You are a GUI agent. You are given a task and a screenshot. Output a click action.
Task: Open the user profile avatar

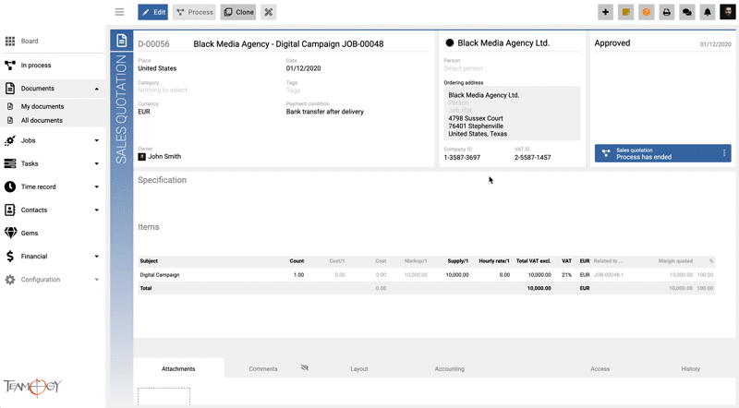[728, 12]
